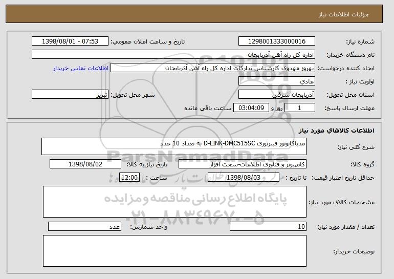Click the label مشخصات کالای مورد نیاز
The height and width of the screenshot is (279, 394).
pyautogui.click(x=342, y=202)
